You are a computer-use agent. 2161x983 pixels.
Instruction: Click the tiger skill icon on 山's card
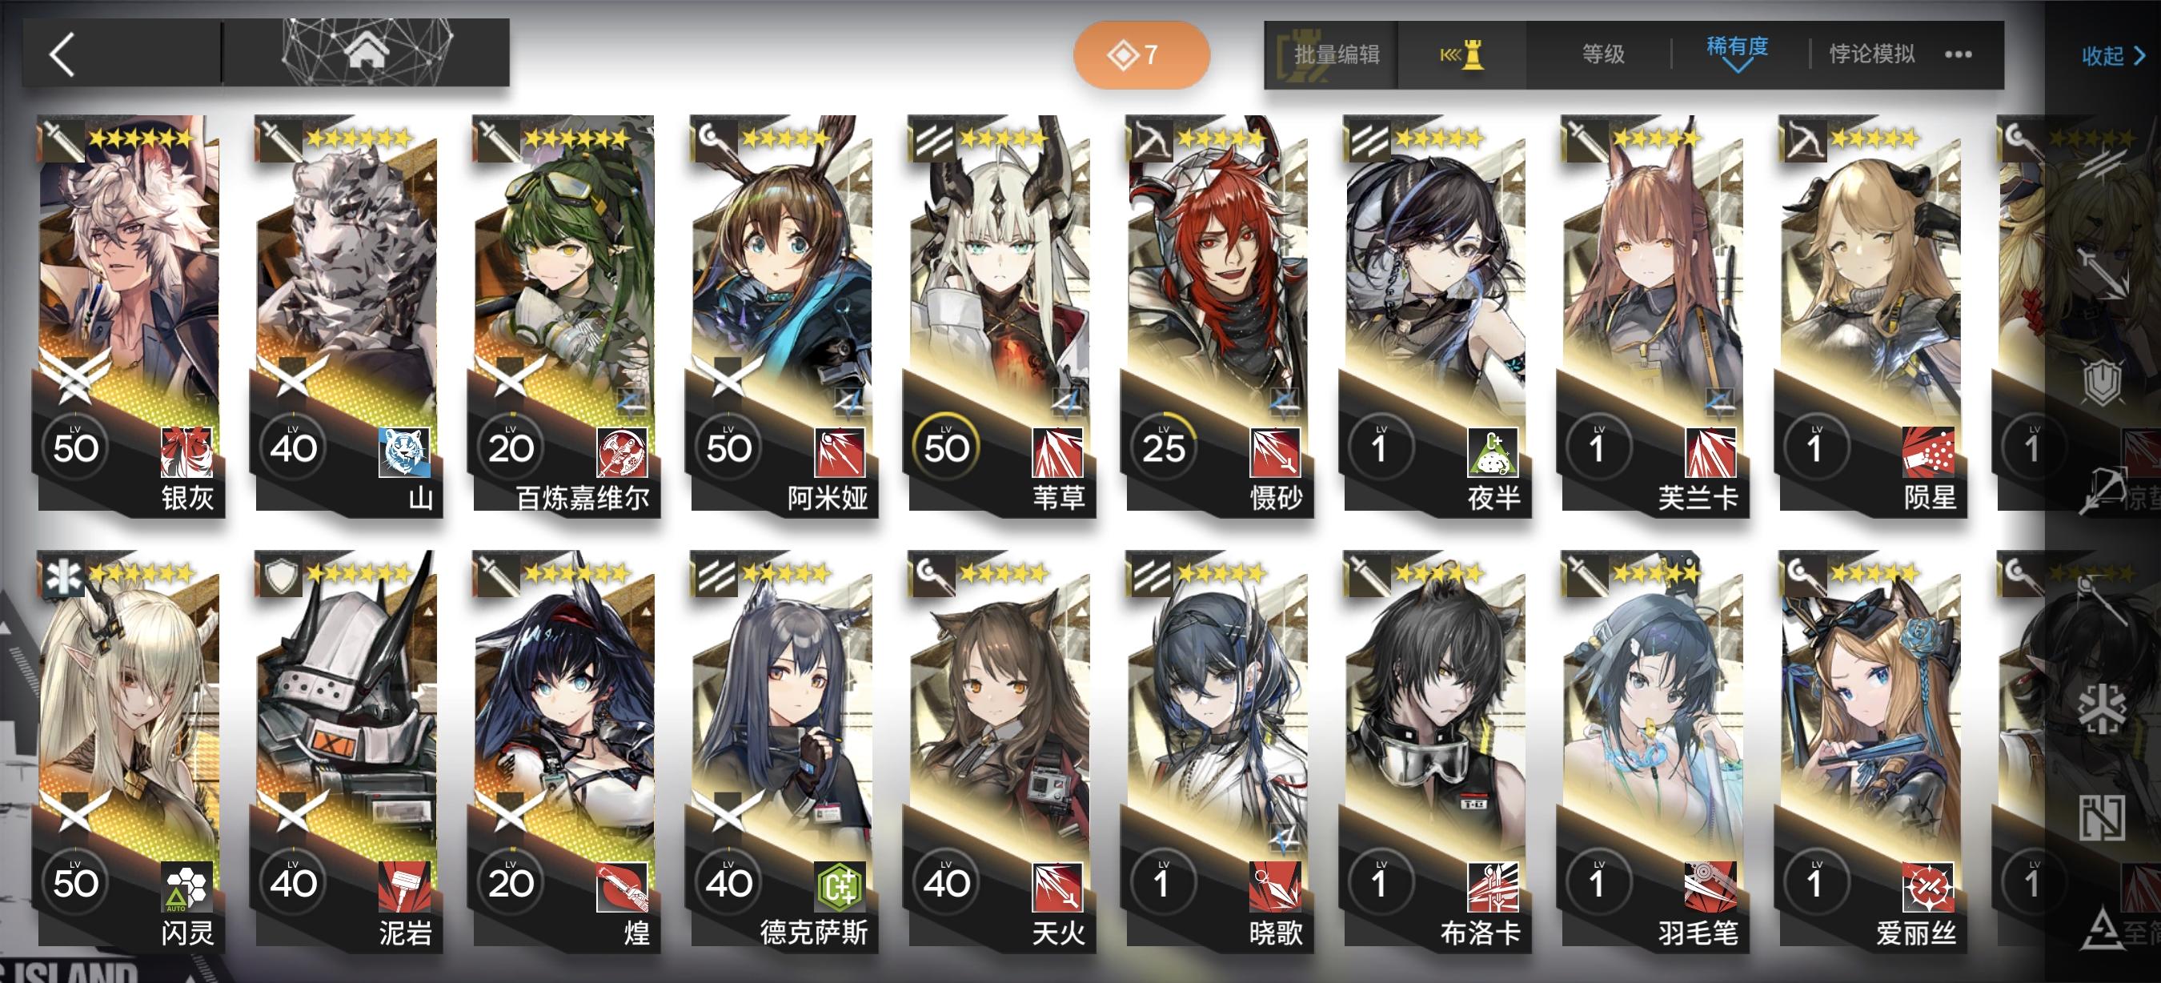404,452
